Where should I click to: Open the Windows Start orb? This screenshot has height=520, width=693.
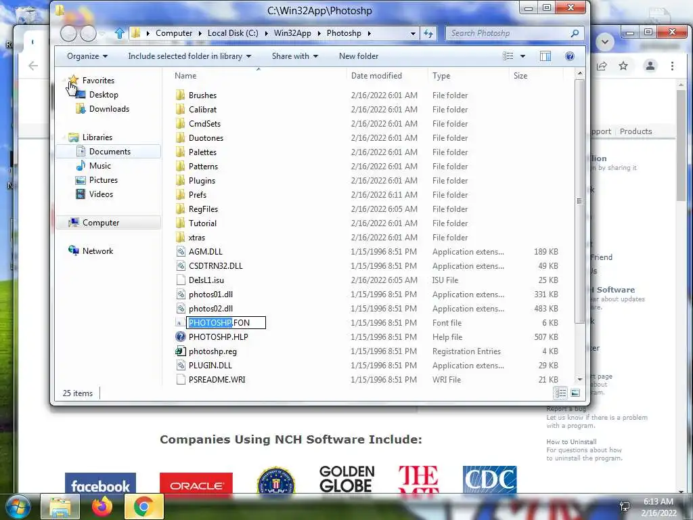click(17, 506)
